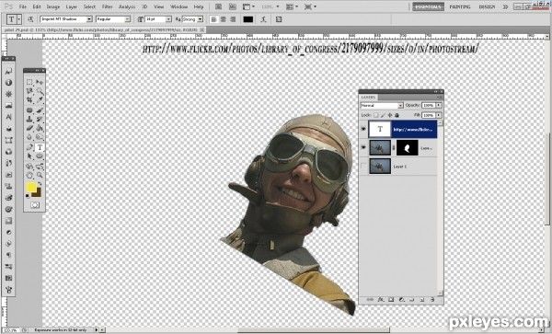The width and height of the screenshot is (552, 334).
Task: Open the font style Regular dropdown
Action: [x=128, y=19]
